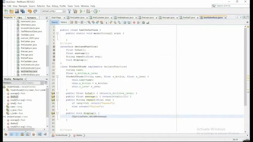Collapse the result method fold on line 23
Viewport: 253px width, 142px height.
click(57, 100)
